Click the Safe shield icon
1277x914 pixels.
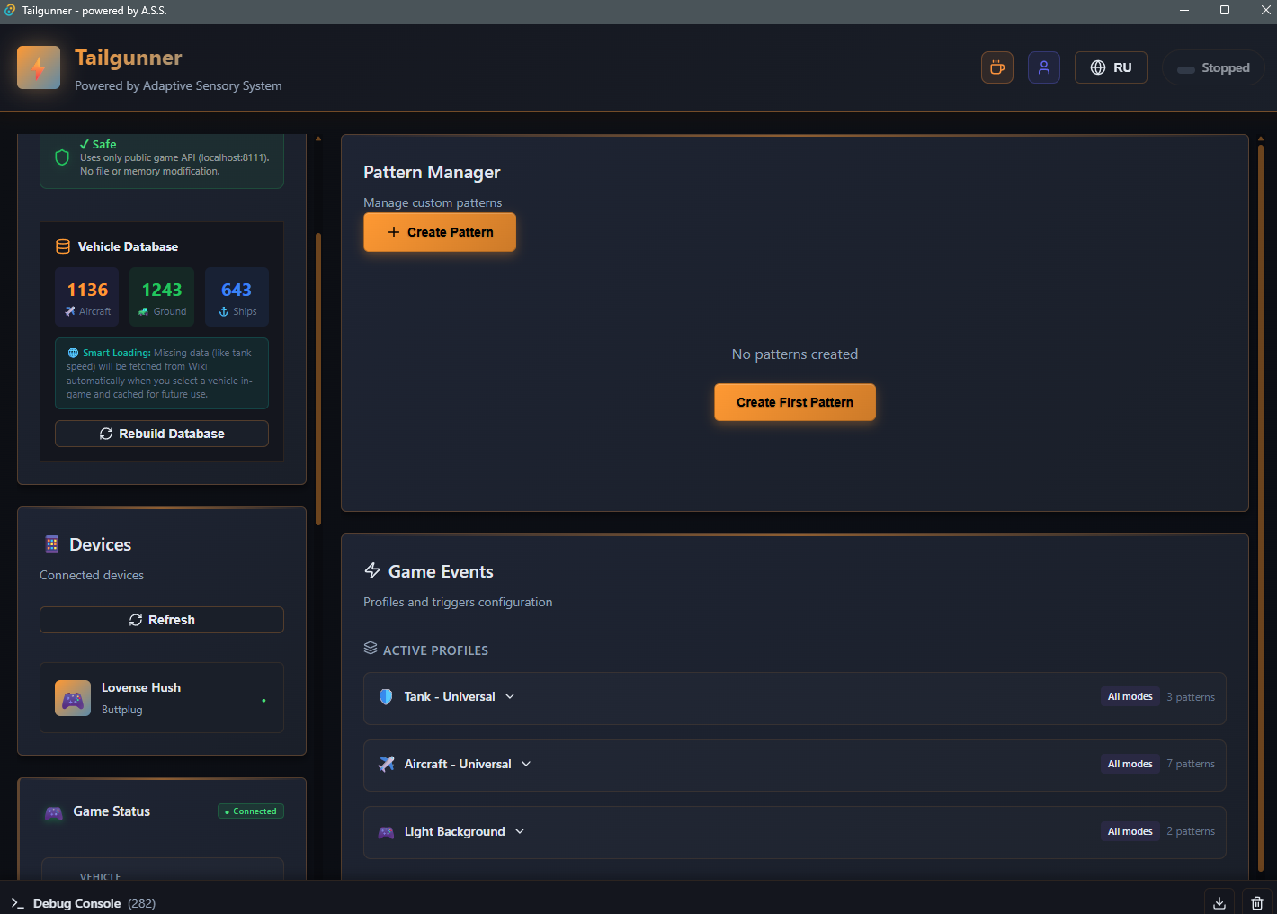62,157
